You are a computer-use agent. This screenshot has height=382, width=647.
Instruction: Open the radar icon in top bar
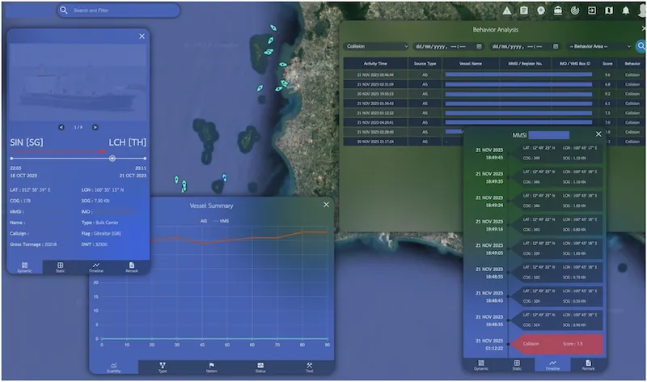click(575, 11)
